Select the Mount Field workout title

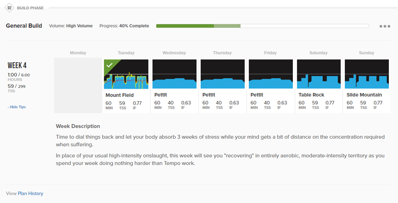coord(120,95)
